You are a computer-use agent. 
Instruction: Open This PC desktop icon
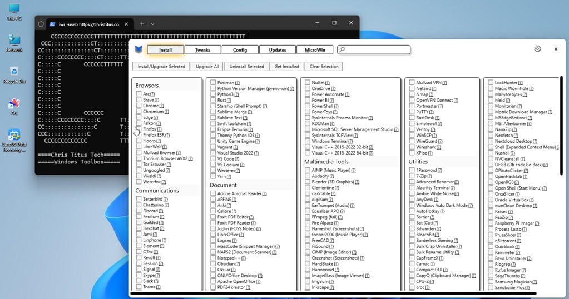[x=14, y=12]
